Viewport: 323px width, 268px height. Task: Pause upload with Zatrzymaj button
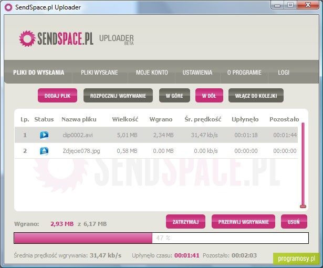pyautogui.click(x=185, y=222)
